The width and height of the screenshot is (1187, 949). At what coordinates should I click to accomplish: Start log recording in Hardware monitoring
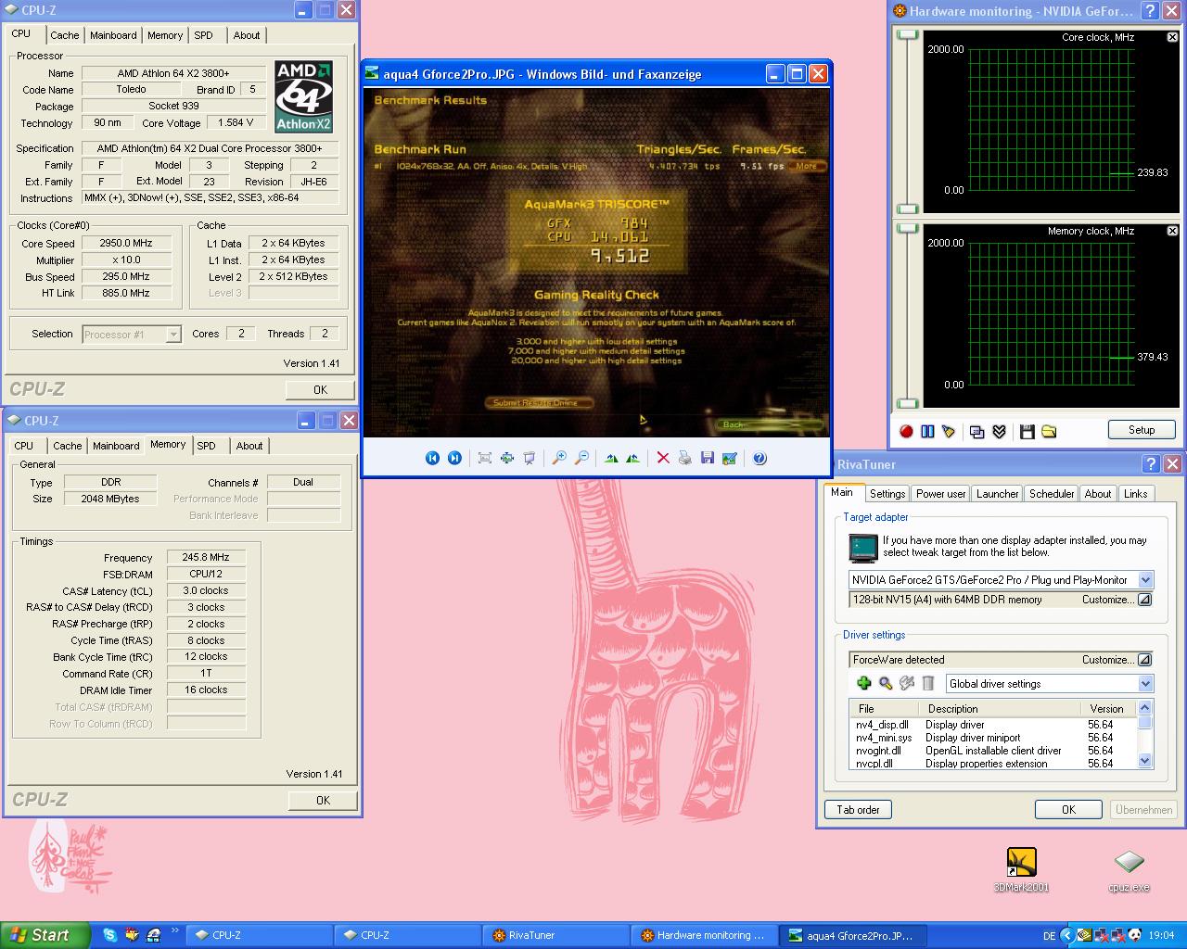[906, 431]
